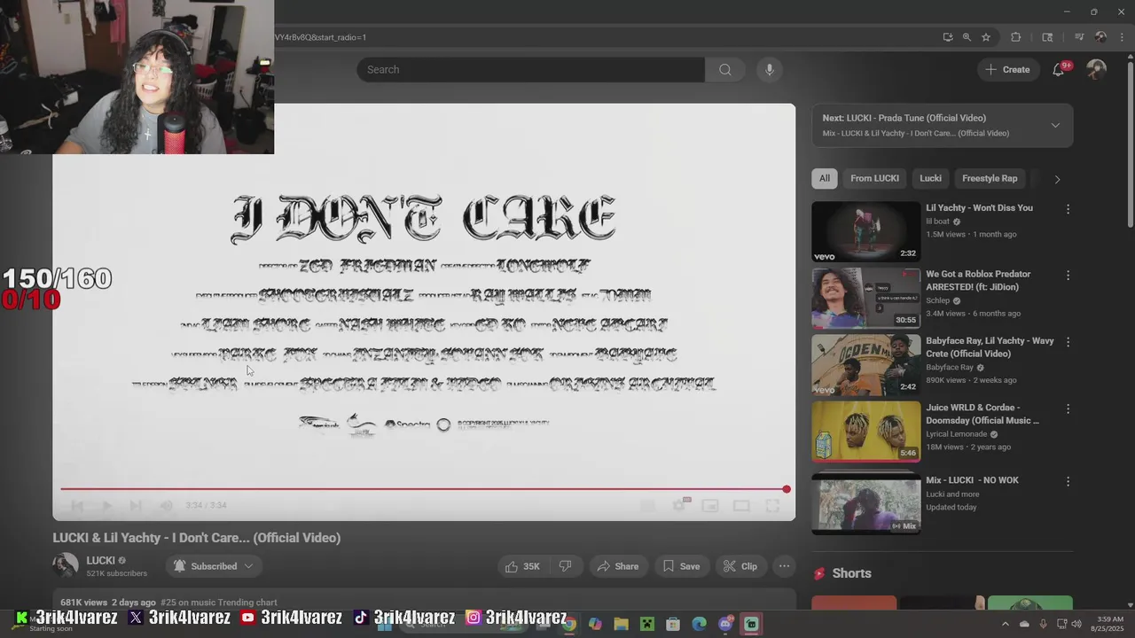Open Chrome profile avatar in toolbar

tap(1100, 37)
